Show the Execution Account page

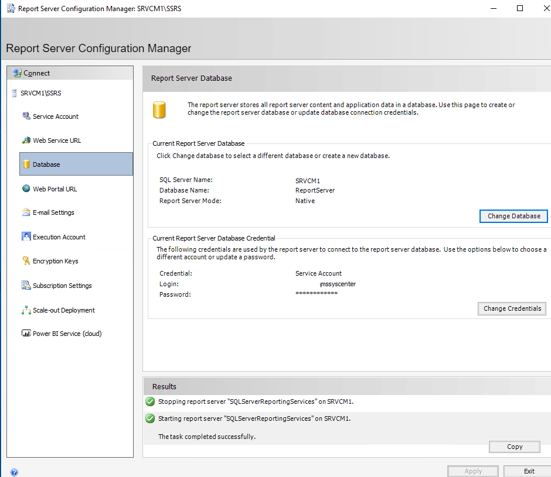click(x=59, y=237)
